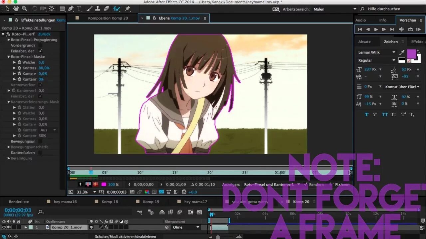Open the Info panel tab
Screen dimensions: 426x239
383,20
